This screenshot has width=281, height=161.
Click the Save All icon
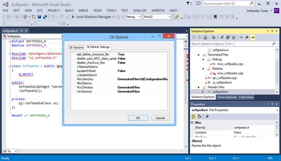click(x=45, y=17)
